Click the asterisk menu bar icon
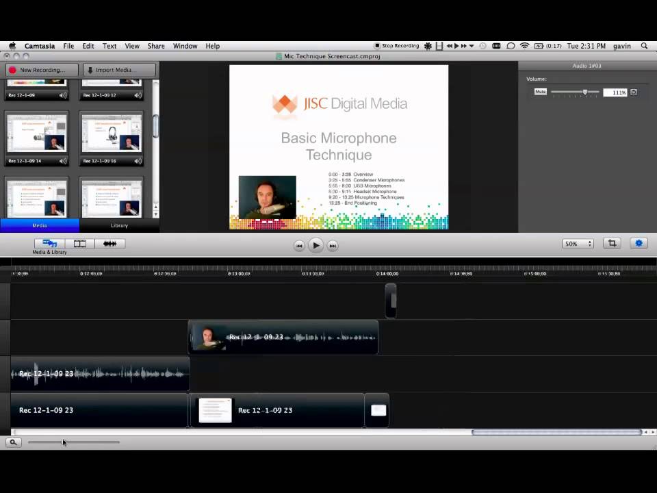 tap(428, 46)
